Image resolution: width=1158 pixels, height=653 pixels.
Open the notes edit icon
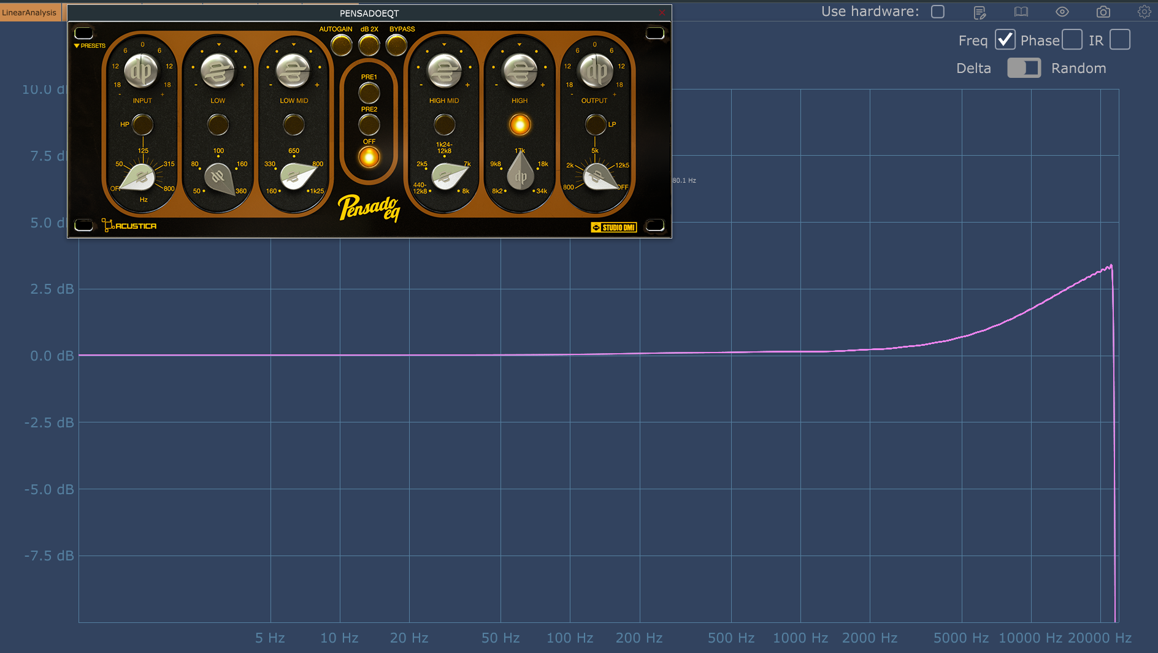pos(980,12)
